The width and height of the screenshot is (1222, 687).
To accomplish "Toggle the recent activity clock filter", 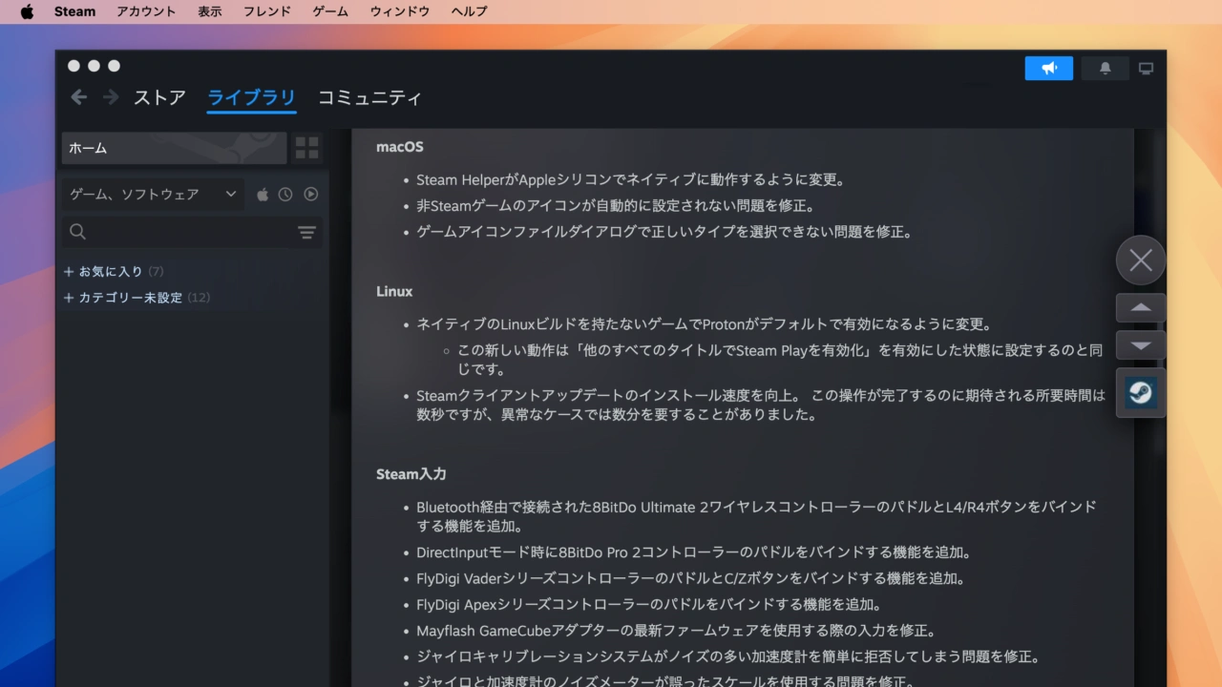I will point(285,195).
